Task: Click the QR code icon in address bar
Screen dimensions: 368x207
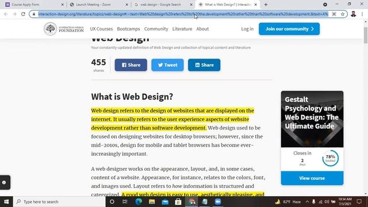Action: point(334,14)
